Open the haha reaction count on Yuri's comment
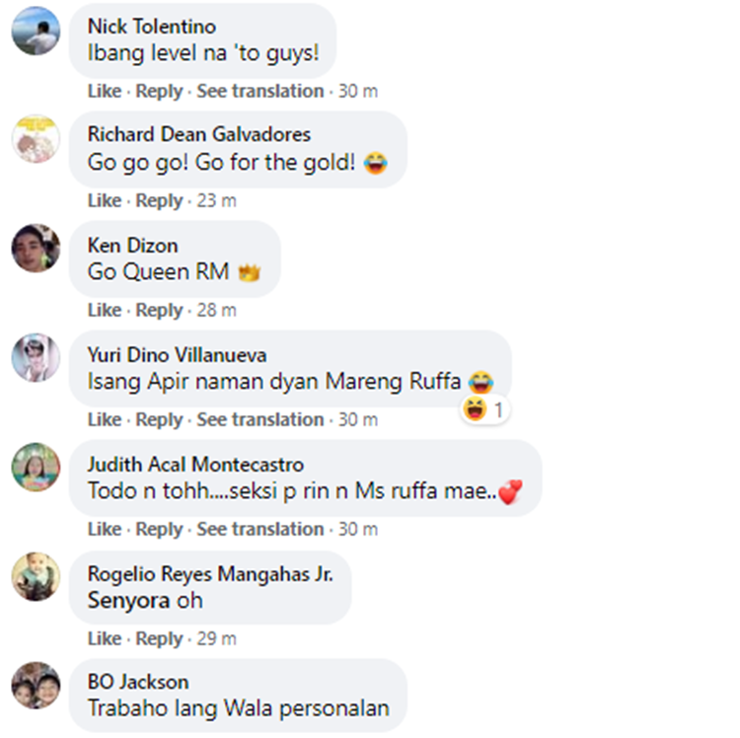Screen dimensions: 740x738 tap(484, 409)
